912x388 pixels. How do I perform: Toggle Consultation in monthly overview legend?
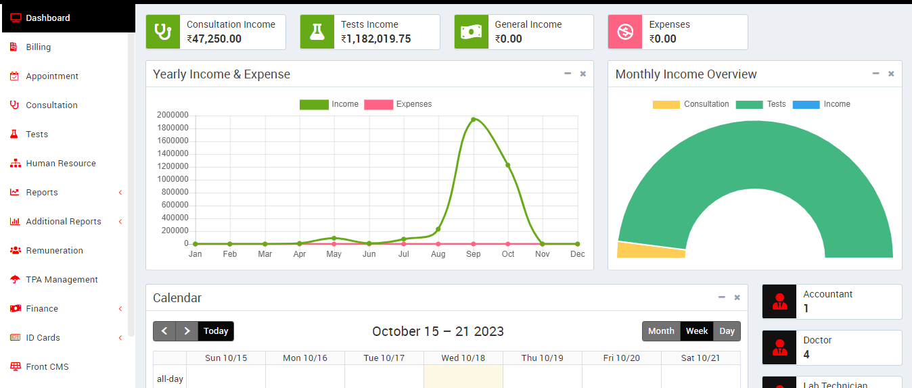coord(691,104)
